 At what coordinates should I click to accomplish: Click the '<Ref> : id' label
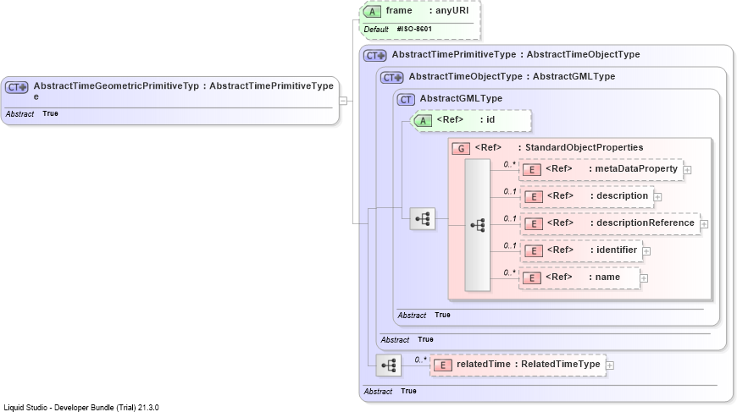(x=465, y=119)
